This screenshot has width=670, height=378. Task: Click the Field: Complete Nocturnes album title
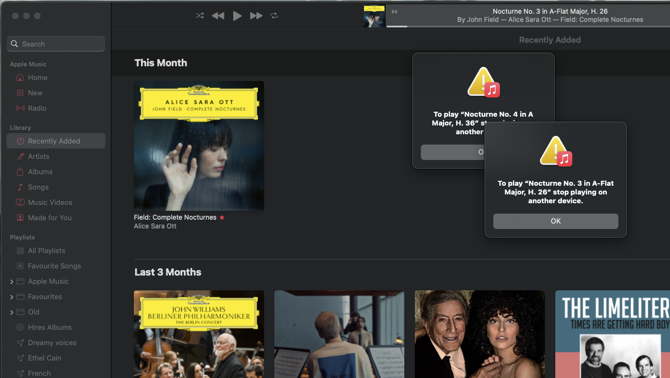coord(175,217)
